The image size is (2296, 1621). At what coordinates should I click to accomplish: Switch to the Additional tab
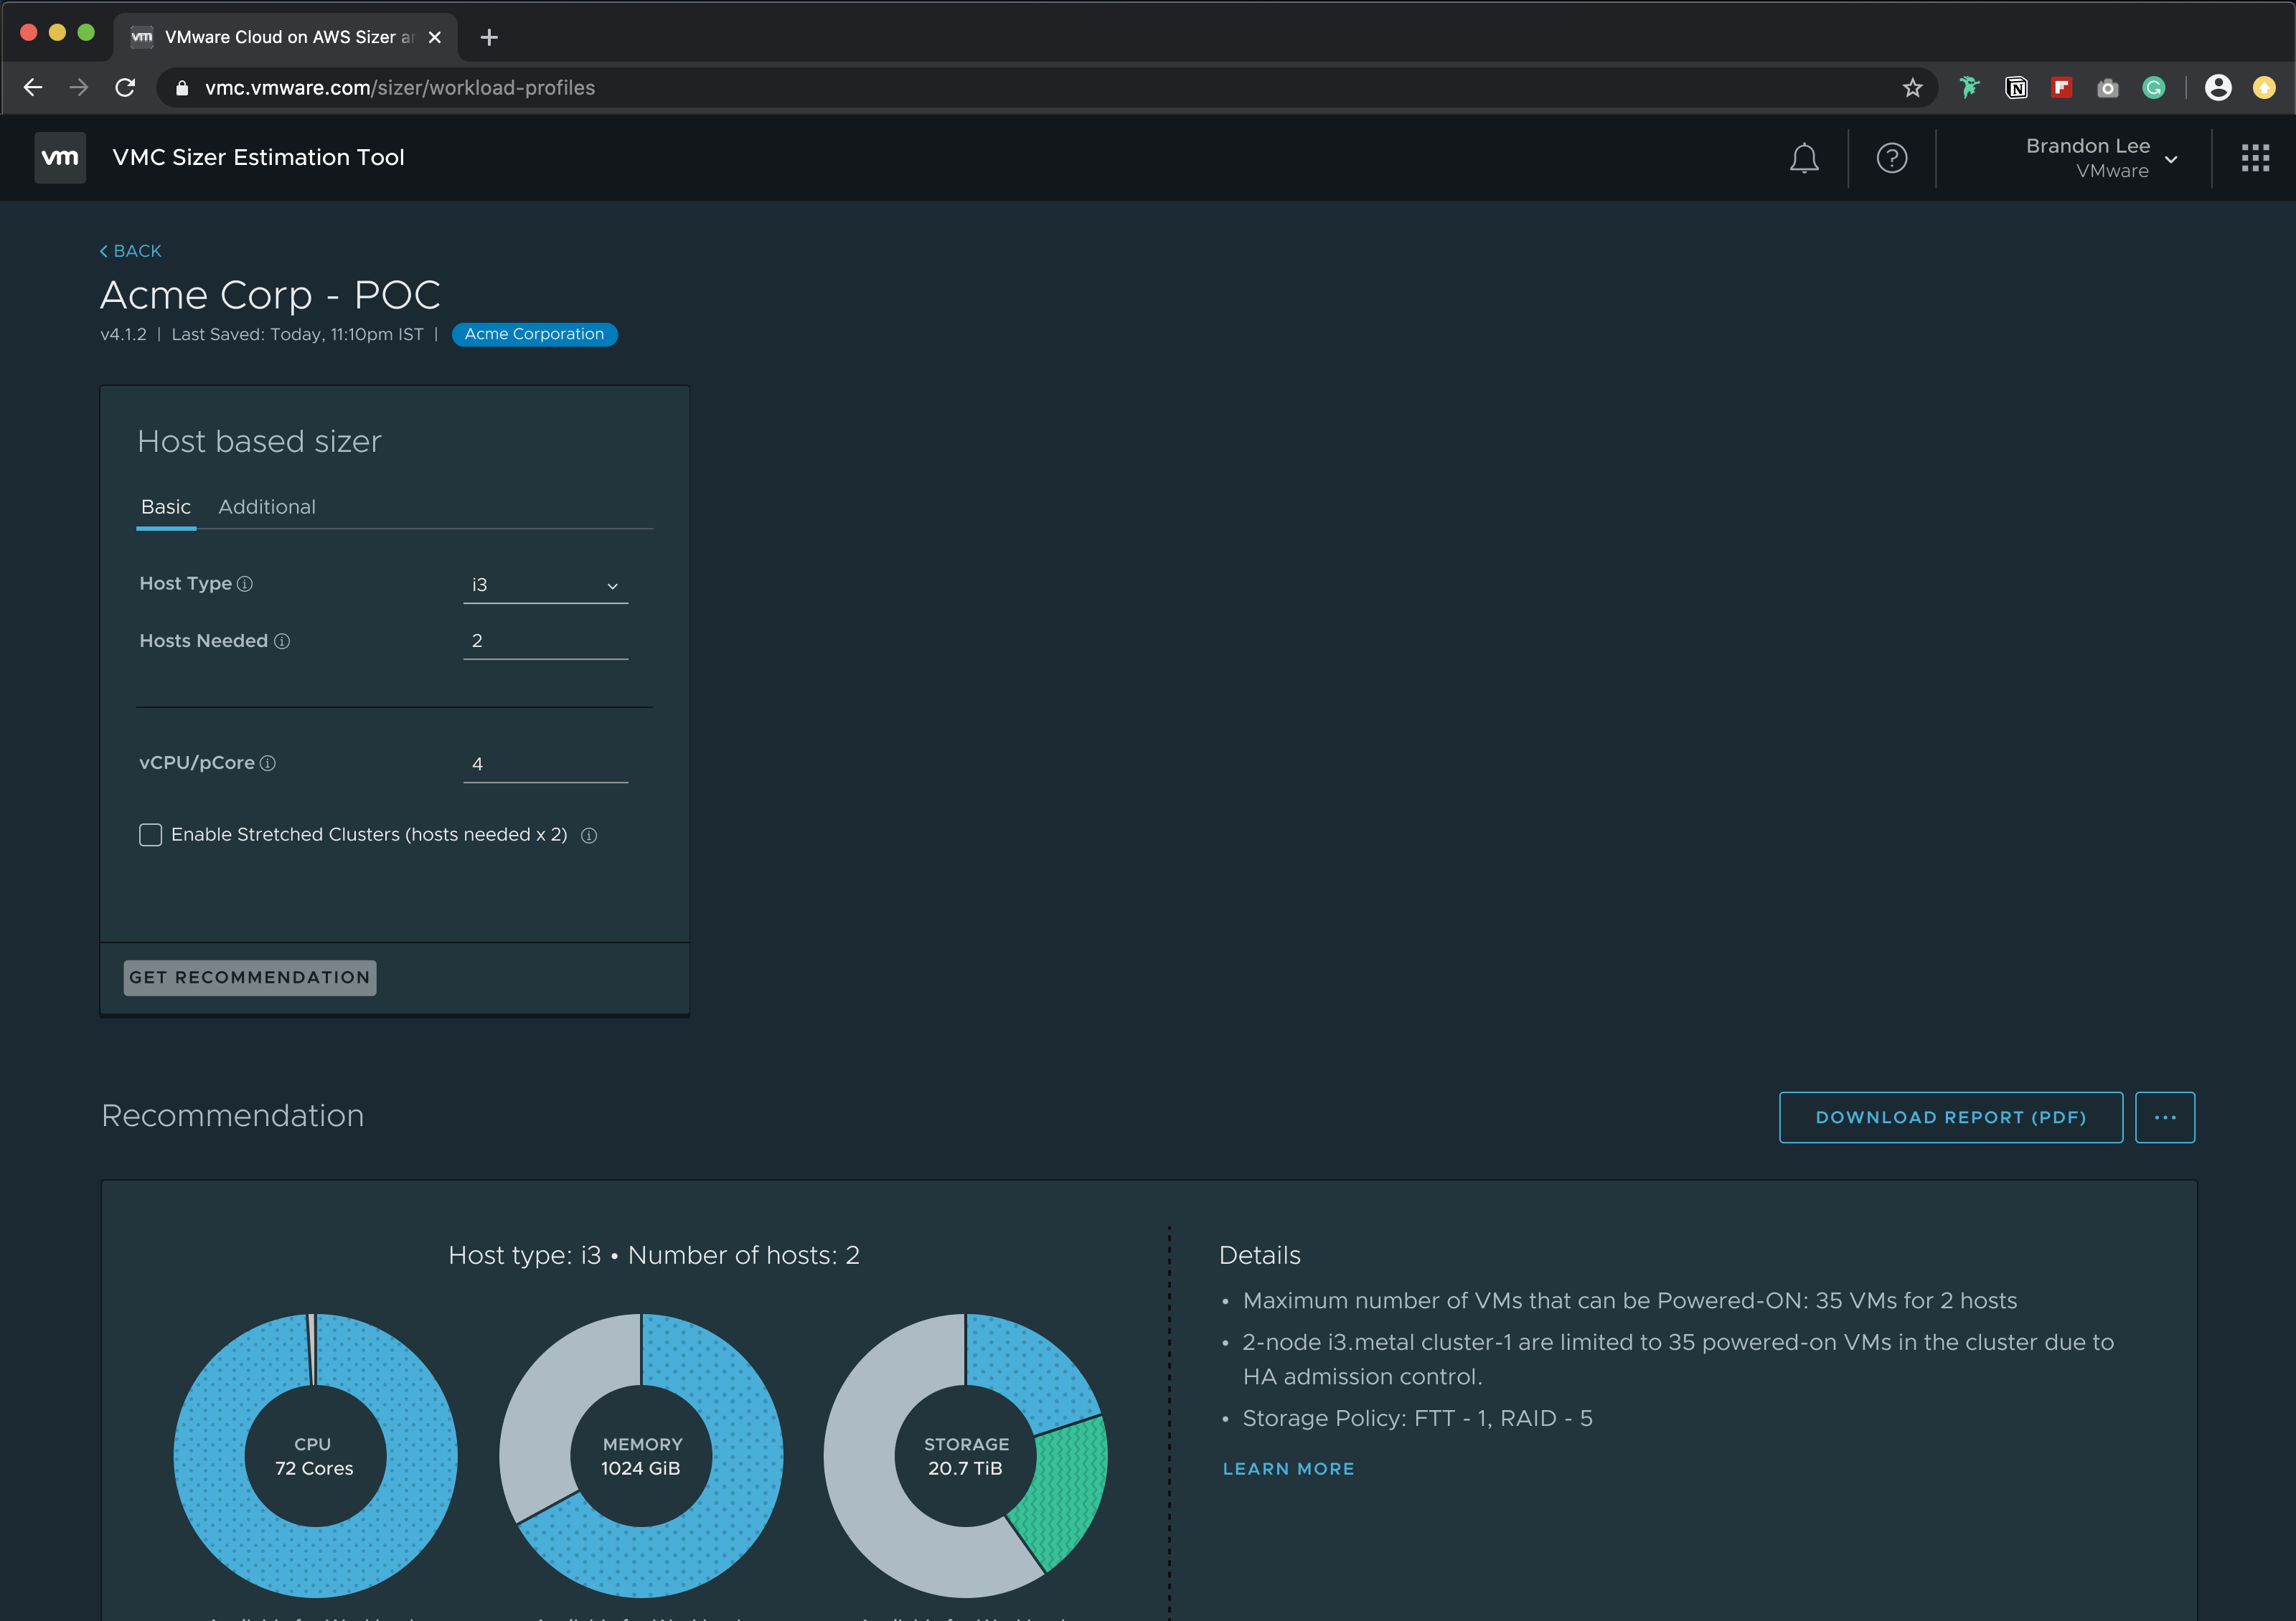point(267,506)
